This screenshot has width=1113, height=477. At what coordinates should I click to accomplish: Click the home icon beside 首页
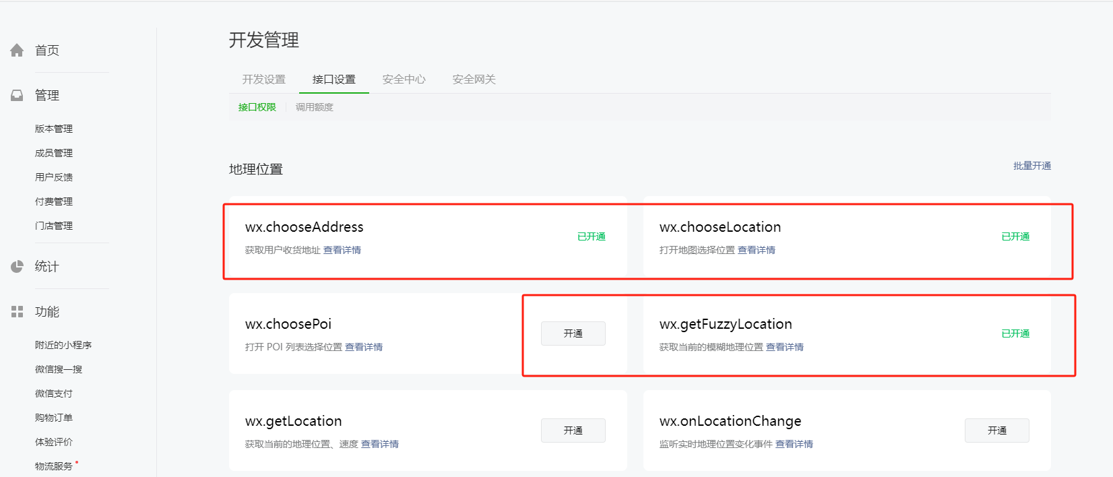[x=17, y=51]
